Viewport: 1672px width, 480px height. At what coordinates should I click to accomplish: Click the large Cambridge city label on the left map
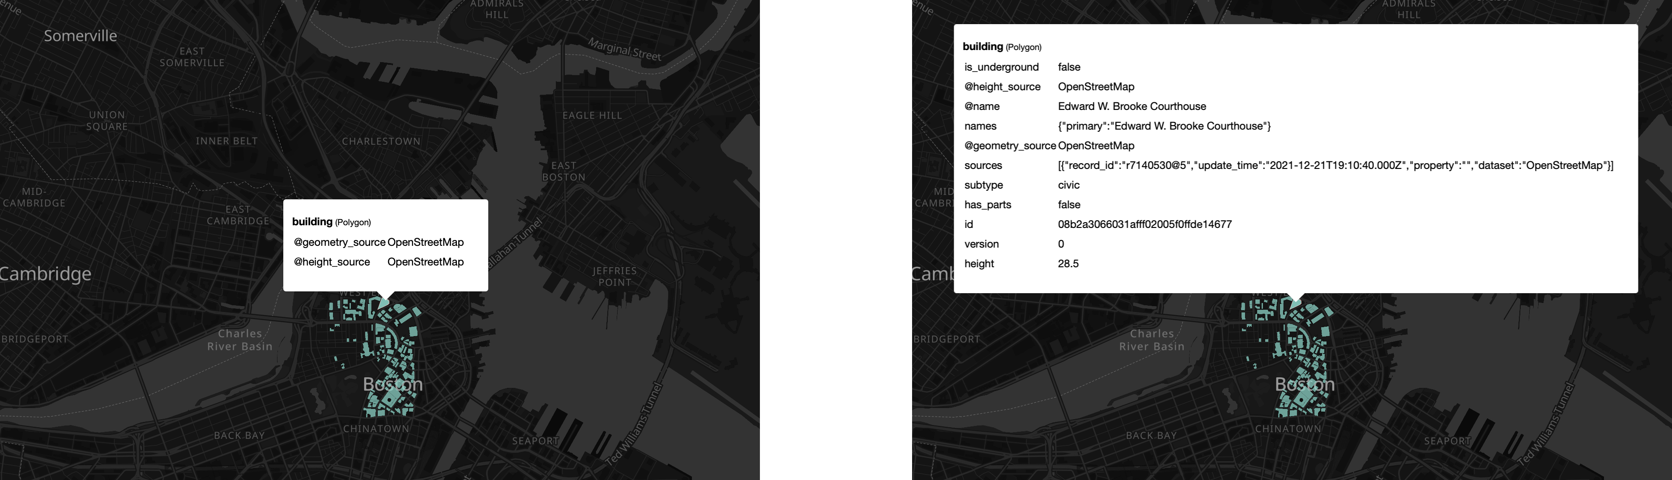(46, 274)
